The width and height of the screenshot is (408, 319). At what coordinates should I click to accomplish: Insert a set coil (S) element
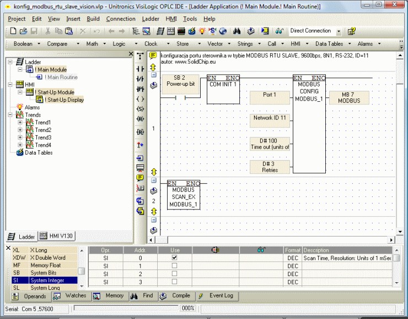(x=140, y=109)
